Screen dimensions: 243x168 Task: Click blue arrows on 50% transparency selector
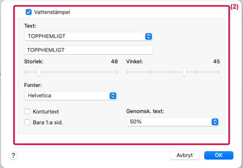215,122
